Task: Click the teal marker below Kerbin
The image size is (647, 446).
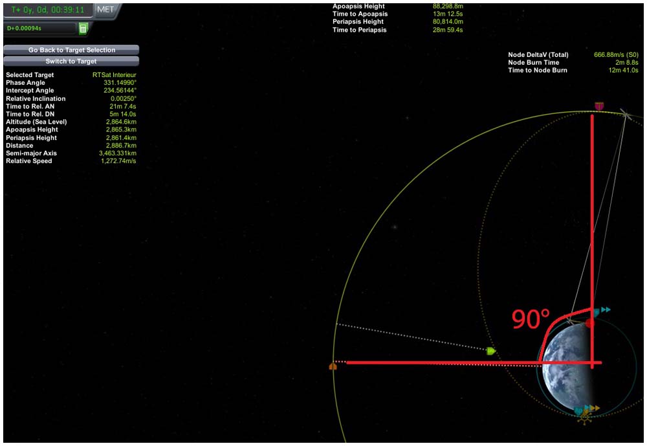Action: click(x=579, y=411)
